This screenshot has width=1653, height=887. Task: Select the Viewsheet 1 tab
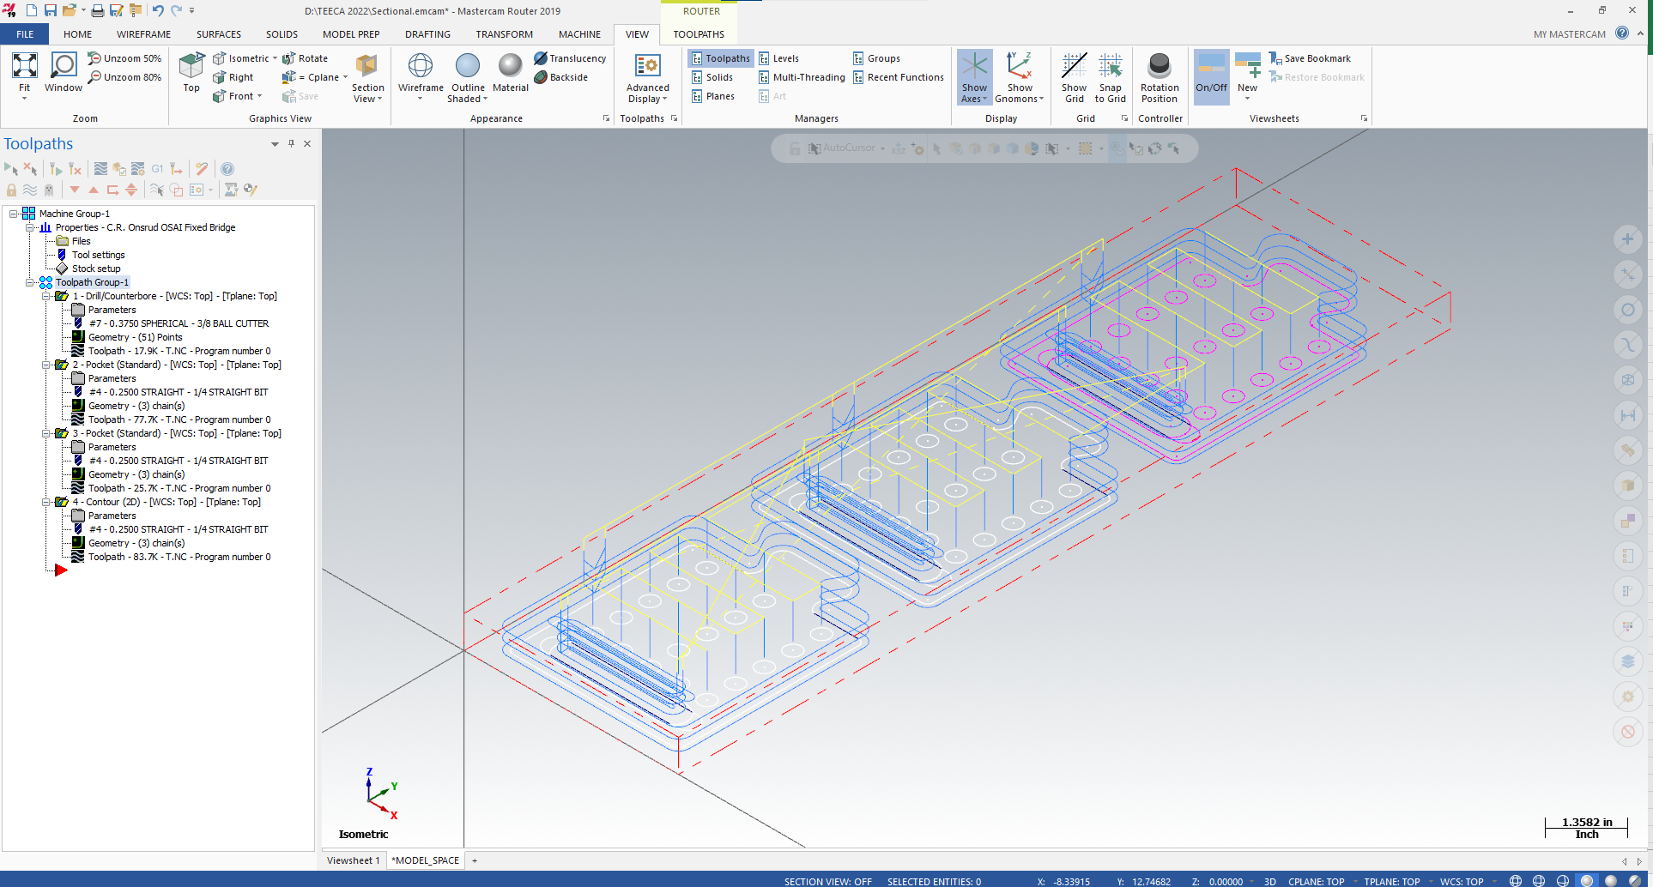pos(353,860)
